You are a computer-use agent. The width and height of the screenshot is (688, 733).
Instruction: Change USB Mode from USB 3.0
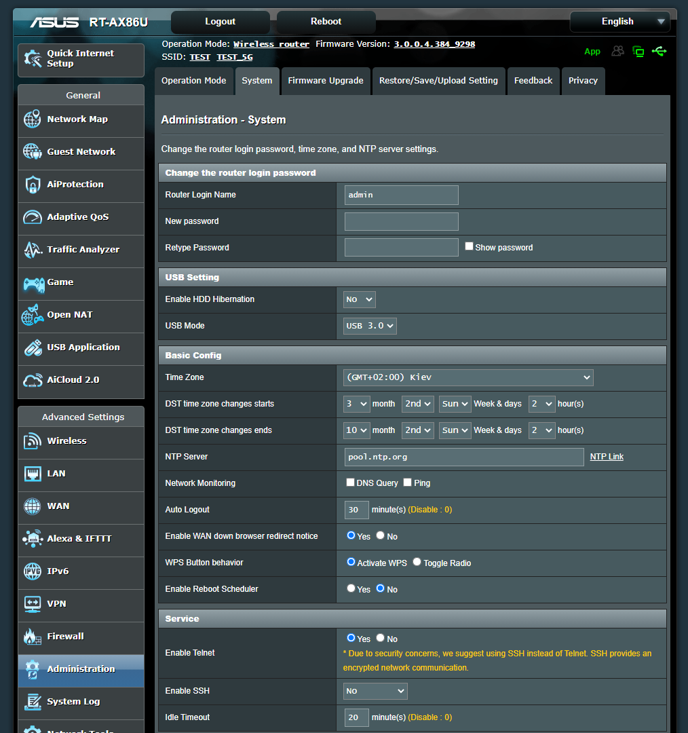369,325
